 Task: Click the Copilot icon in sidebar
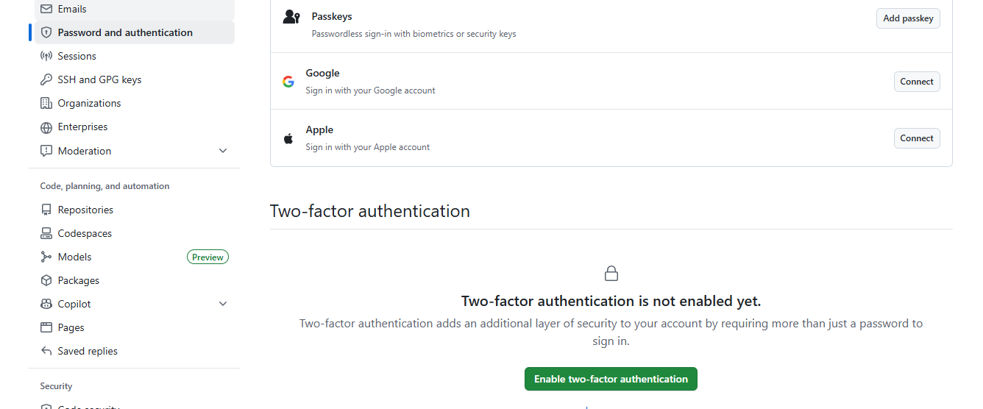[46, 304]
